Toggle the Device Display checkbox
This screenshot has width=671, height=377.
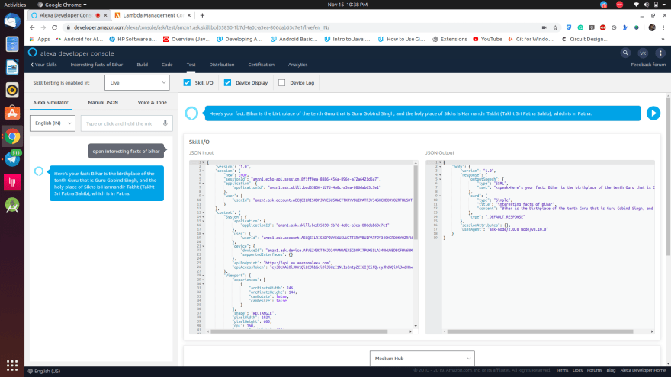point(227,82)
